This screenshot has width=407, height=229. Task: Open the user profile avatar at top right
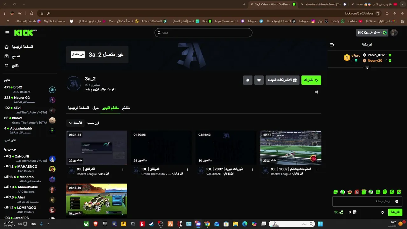pyautogui.click(x=394, y=33)
